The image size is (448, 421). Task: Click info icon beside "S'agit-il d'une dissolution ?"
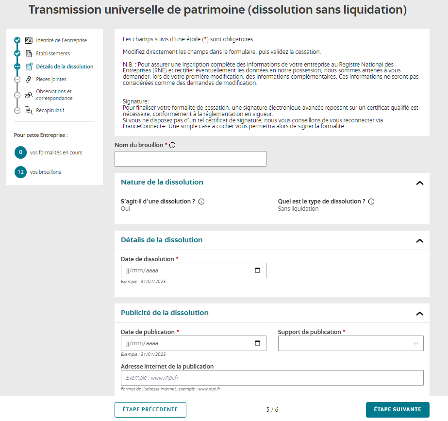tap(201, 202)
